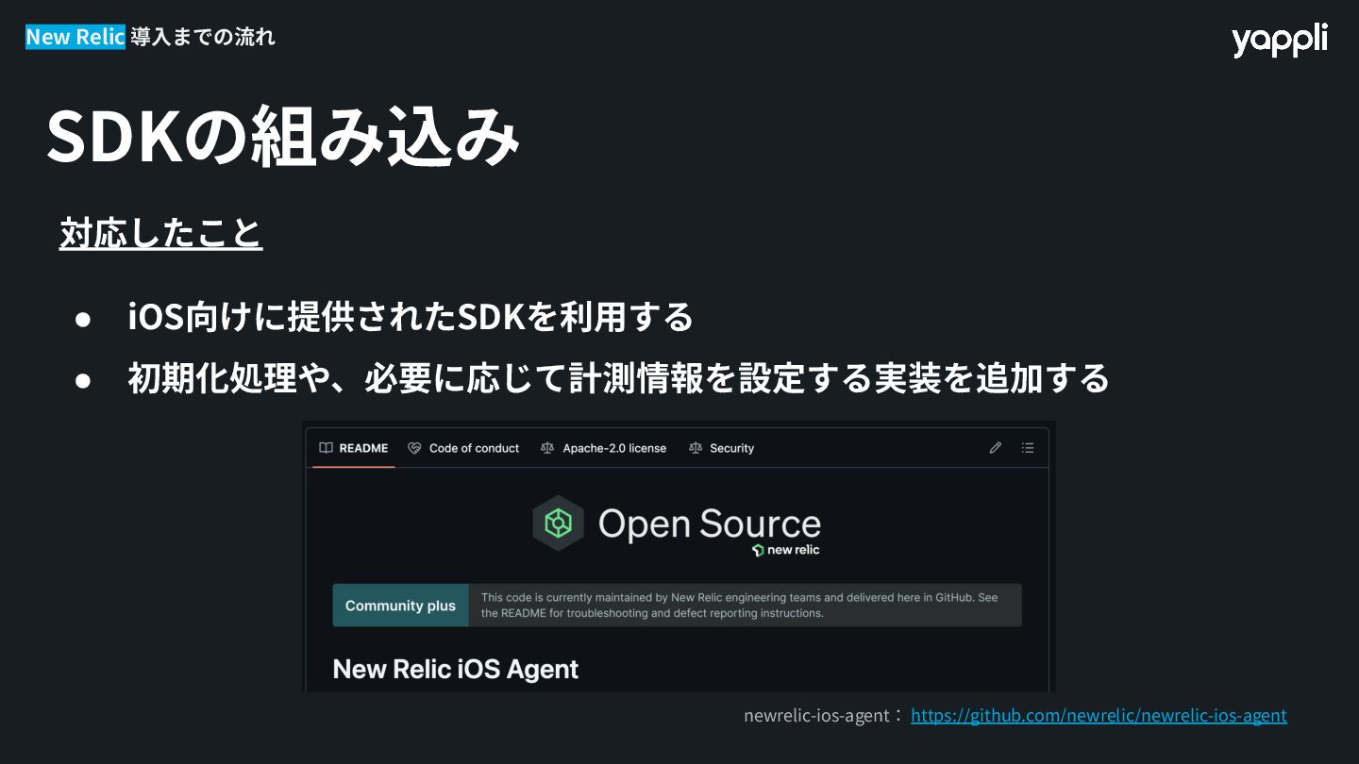Open the README outline list icon
This screenshot has height=764, width=1359.
(1028, 448)
